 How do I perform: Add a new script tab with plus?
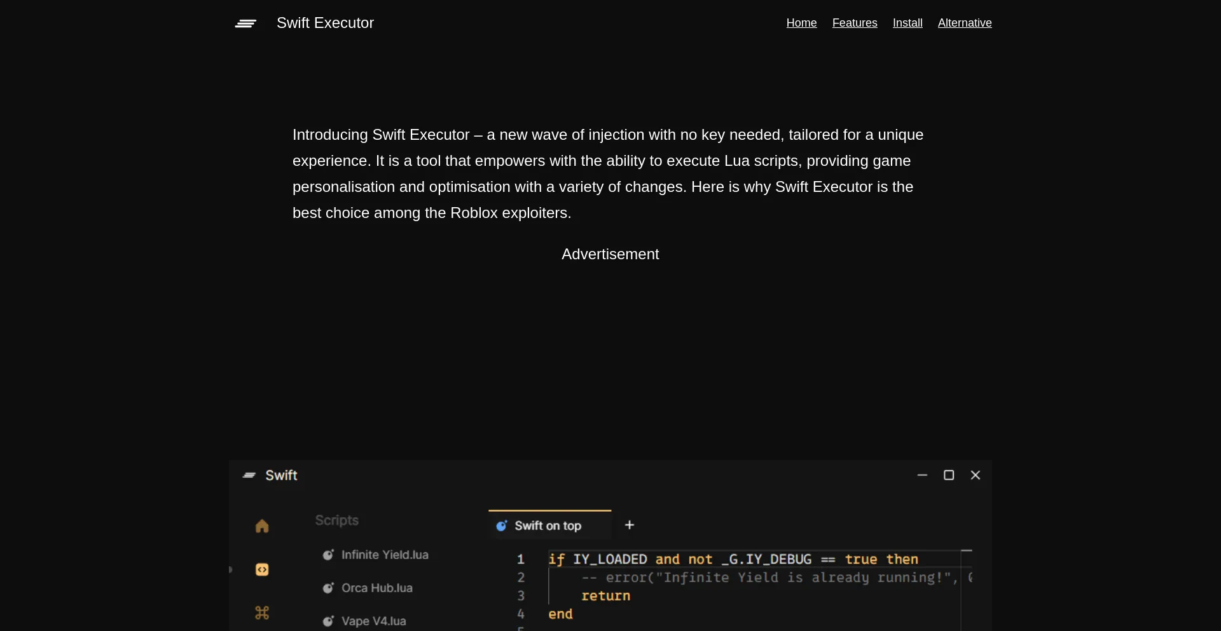[x=630, y=525]
